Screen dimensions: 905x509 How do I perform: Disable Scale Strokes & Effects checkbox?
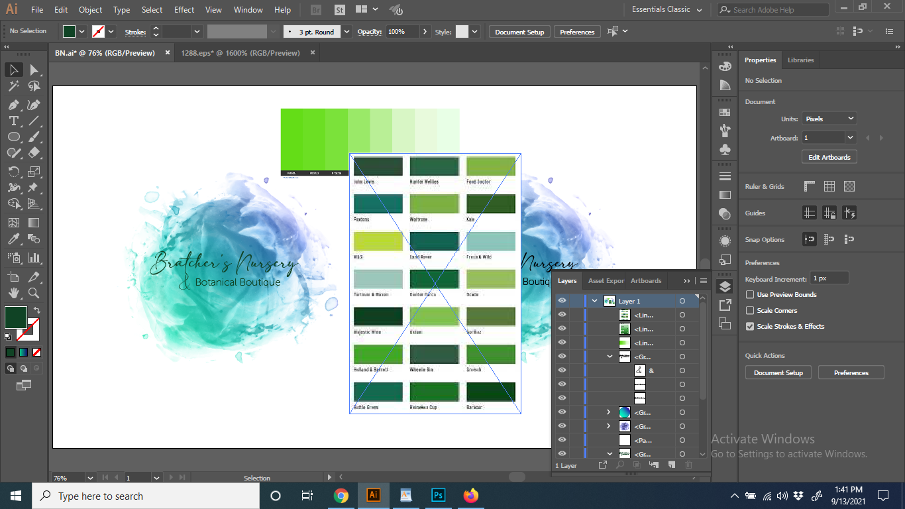point(750,327)
